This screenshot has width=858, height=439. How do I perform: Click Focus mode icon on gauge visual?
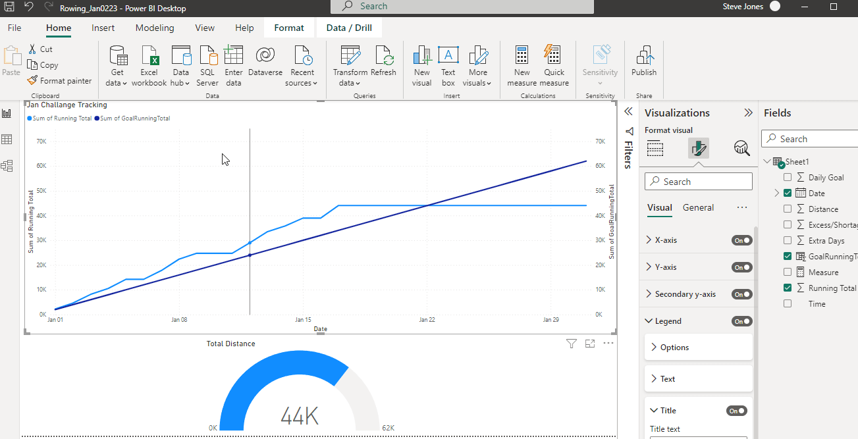[590, 344]
